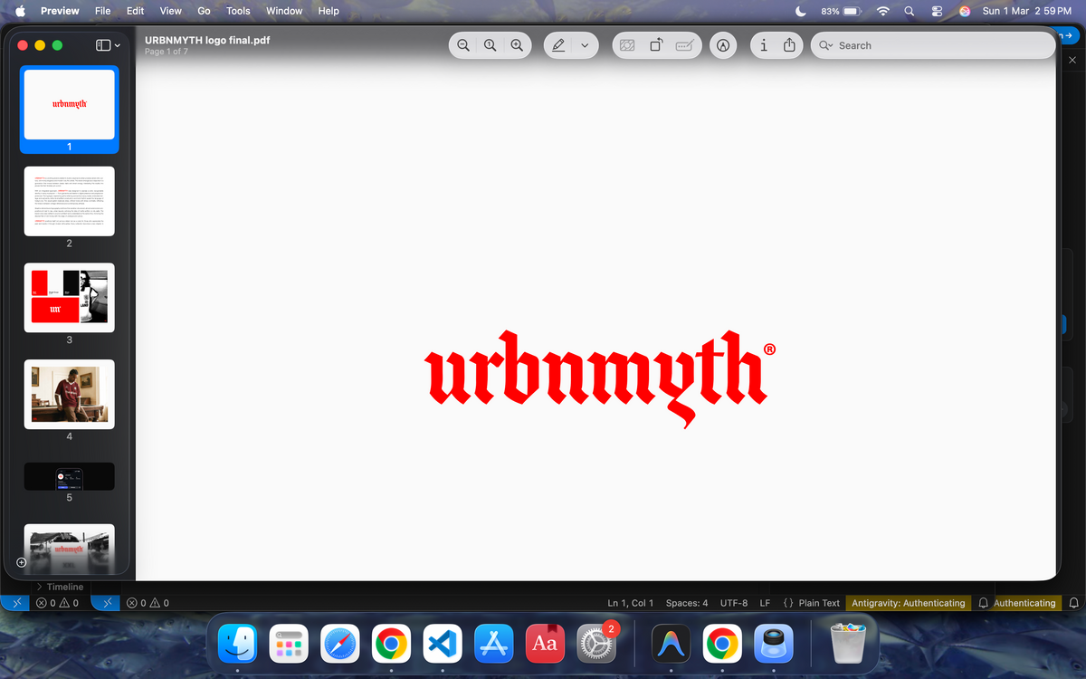Viewport: 1086px width, 679px height.
Task: Open Trash from the Dock
Action: coord(848,643)
